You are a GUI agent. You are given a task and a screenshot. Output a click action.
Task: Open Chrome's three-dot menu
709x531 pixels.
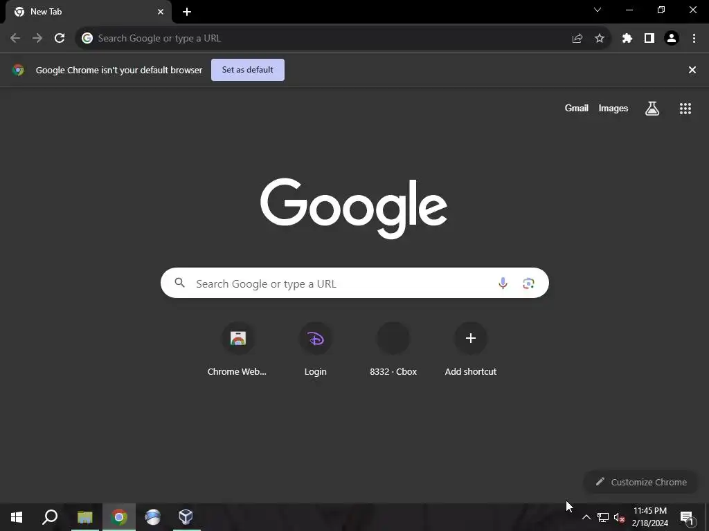694,39
